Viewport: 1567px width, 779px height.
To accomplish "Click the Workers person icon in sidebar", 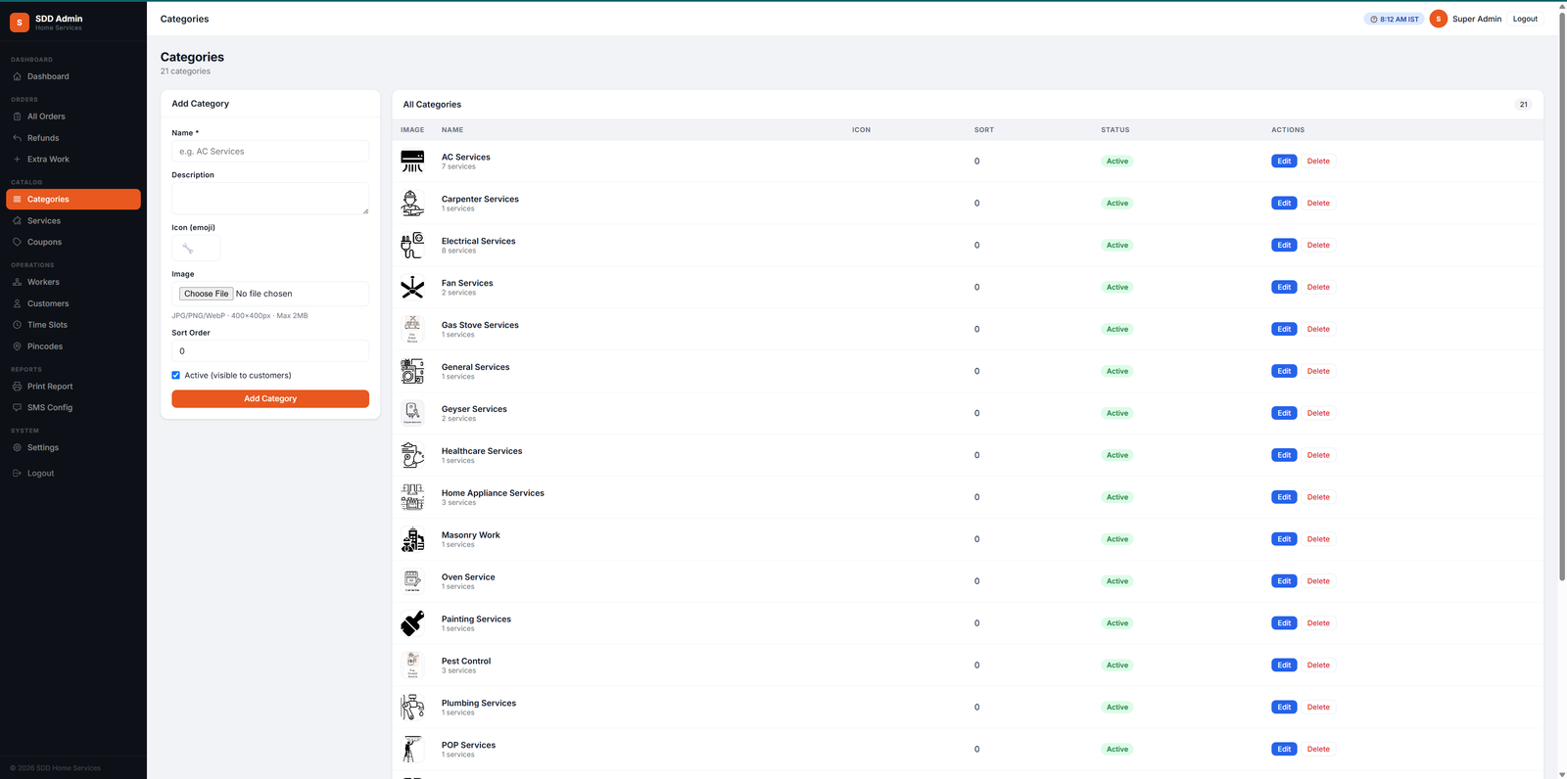I will coord(17,282).
